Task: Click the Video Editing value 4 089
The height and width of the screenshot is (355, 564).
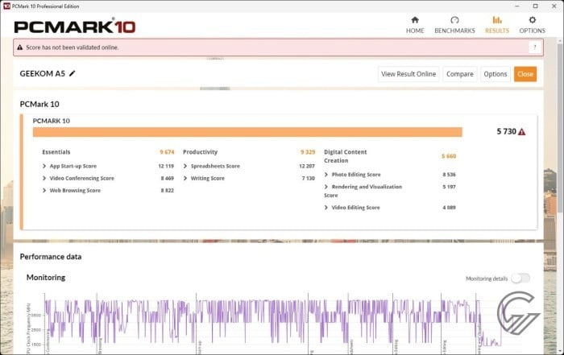Action: pos(449,208)
